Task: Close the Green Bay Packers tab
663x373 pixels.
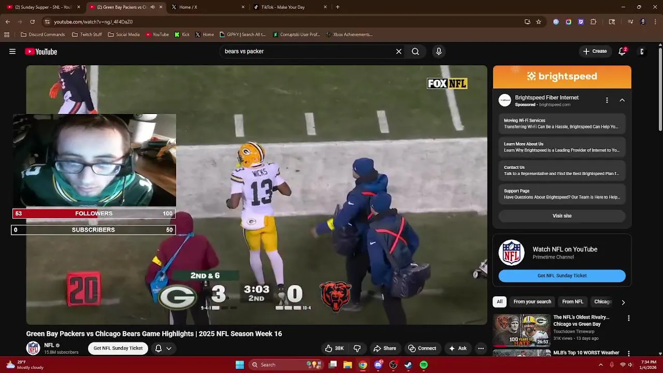Action: pos(161,7)
